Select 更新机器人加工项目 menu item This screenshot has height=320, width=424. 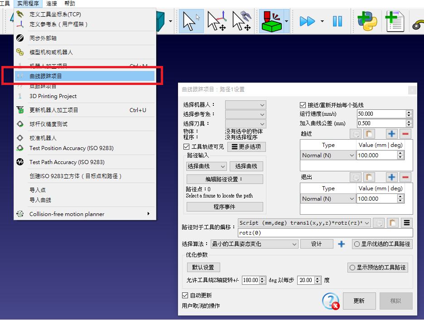point(85,110)
